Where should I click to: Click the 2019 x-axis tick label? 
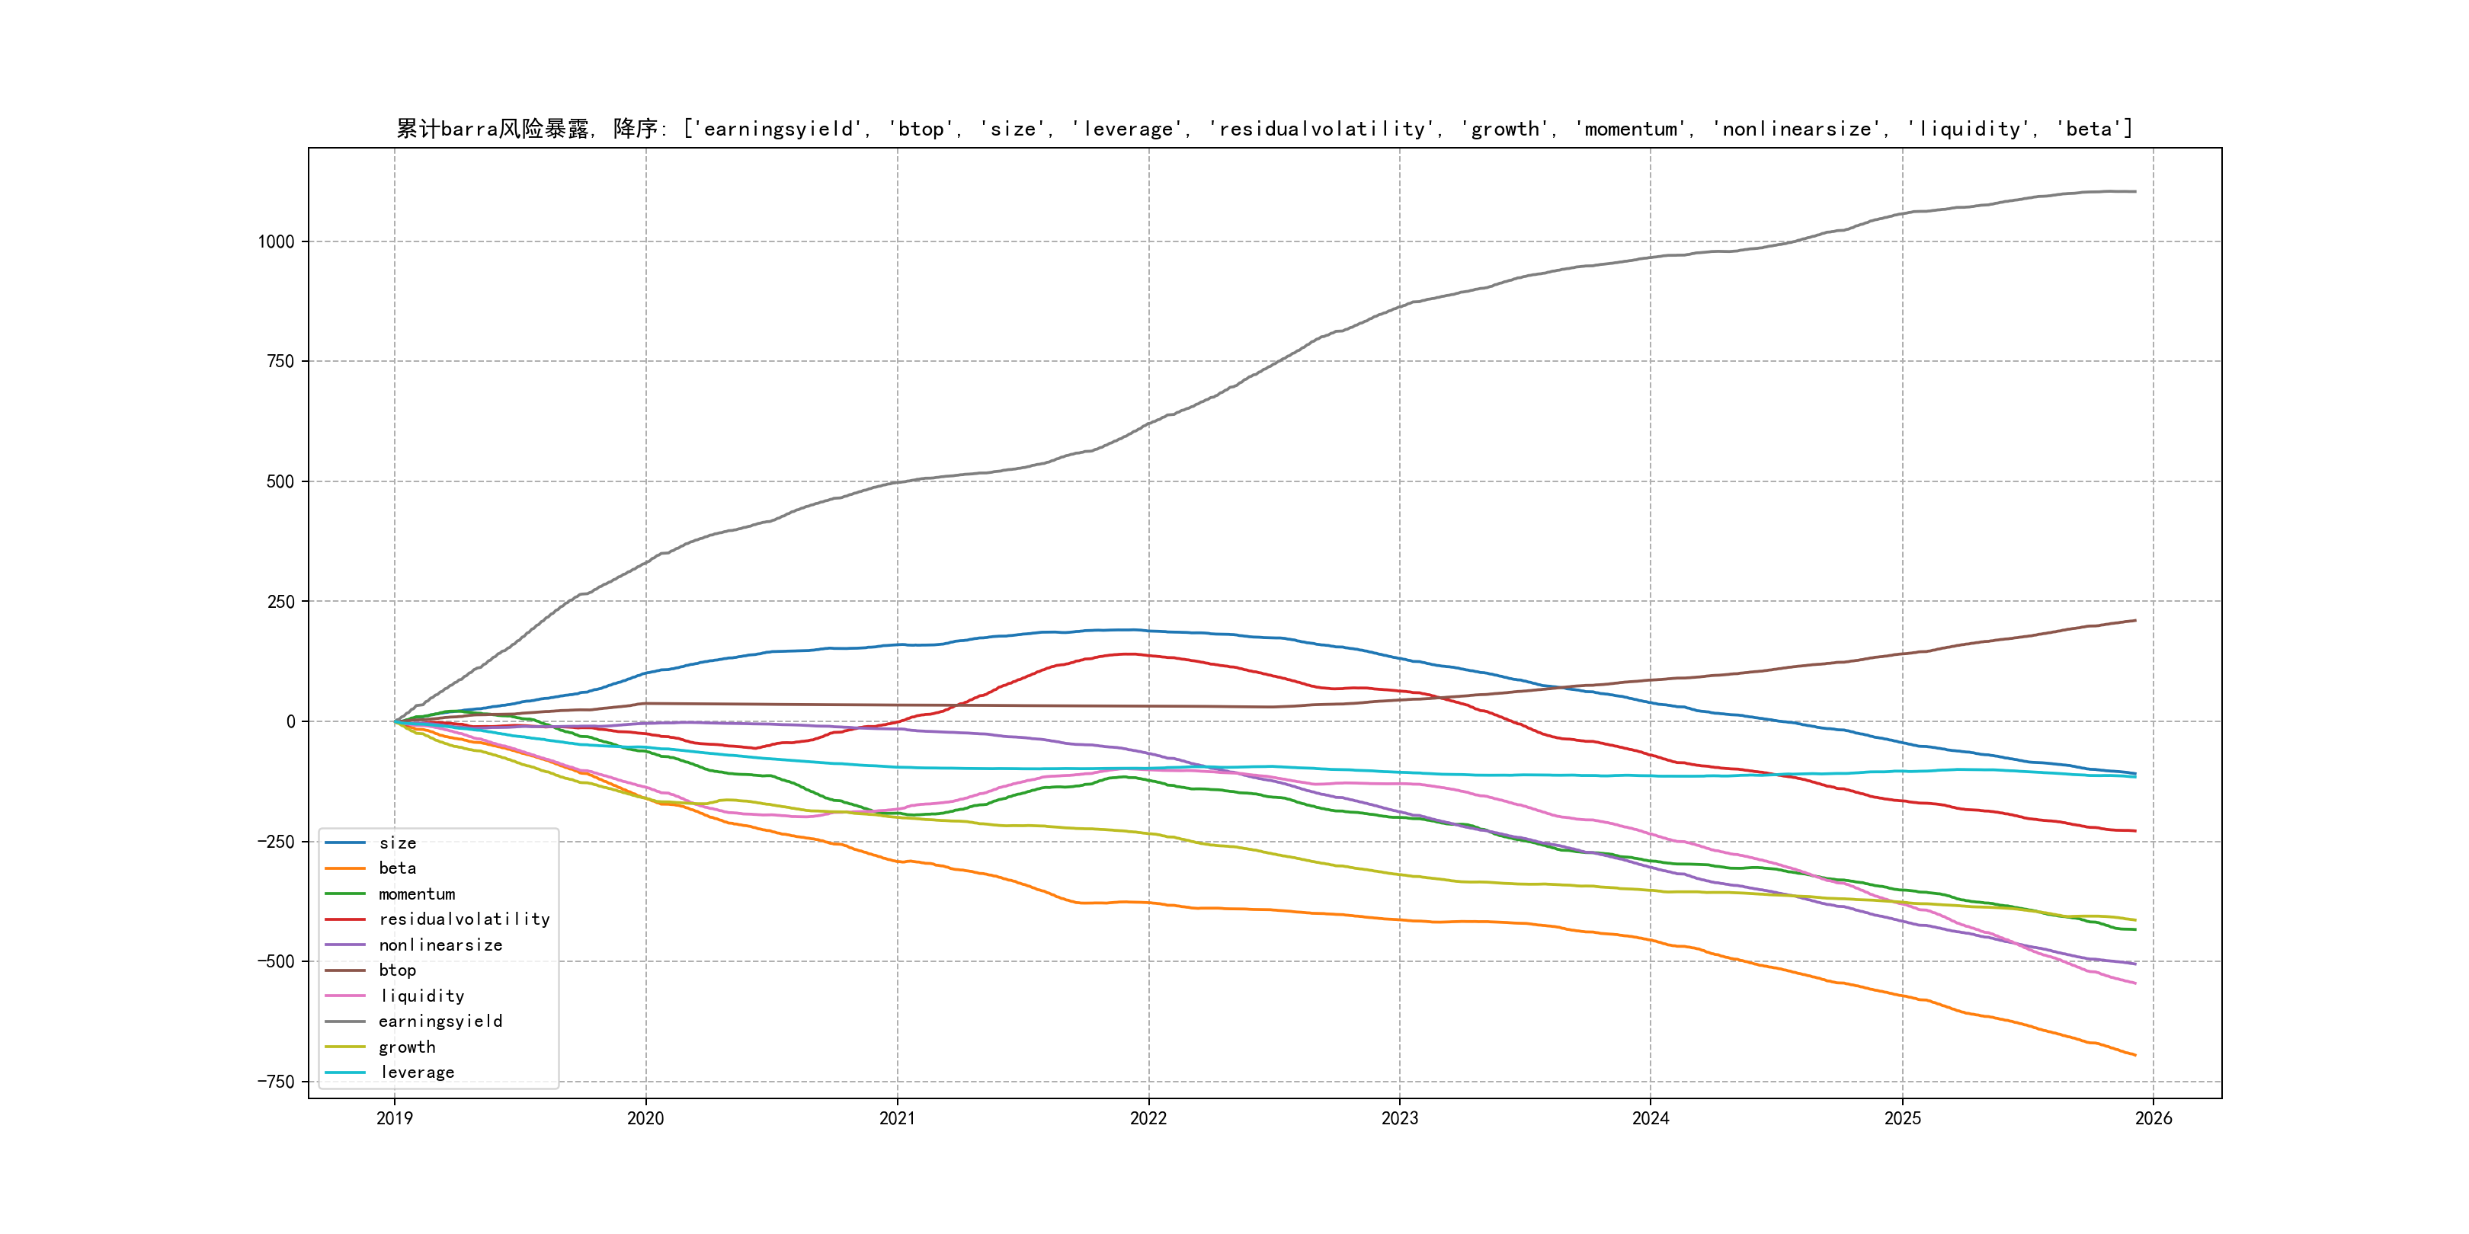coord(394,1118)
